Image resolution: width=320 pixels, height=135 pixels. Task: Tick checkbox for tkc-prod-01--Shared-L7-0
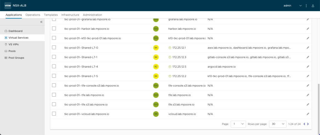pos(54,47)
